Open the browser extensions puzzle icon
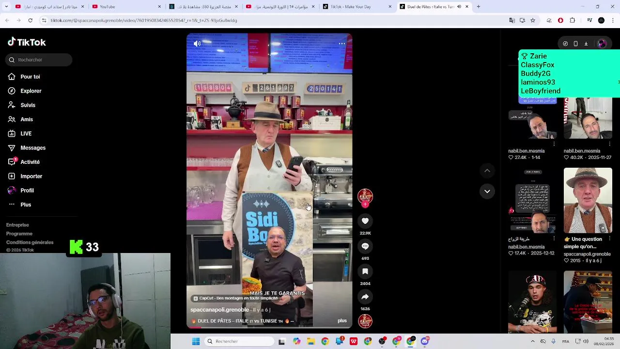 pyautogui.click(x=573, y=20)
